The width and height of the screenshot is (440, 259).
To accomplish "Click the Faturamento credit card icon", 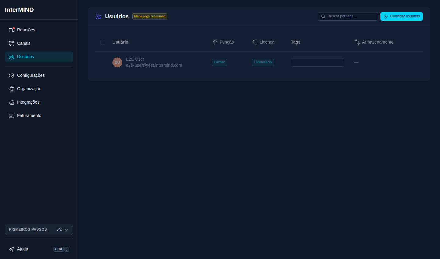I will point(12,116).
